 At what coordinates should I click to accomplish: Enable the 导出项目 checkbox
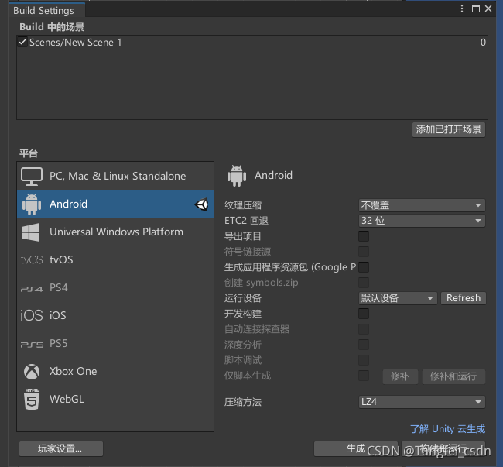[x=364, y=236]
